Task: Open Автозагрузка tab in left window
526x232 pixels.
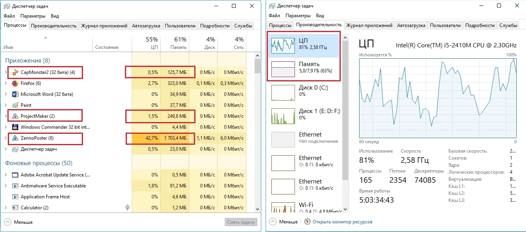Action: tap(146, 26)
